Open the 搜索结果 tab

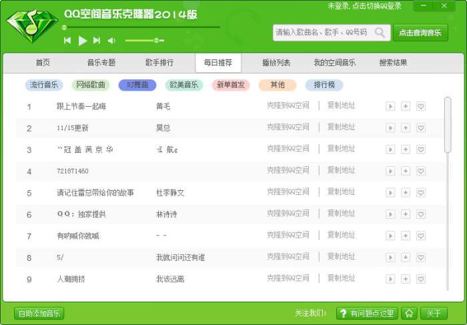click(393, 63)
